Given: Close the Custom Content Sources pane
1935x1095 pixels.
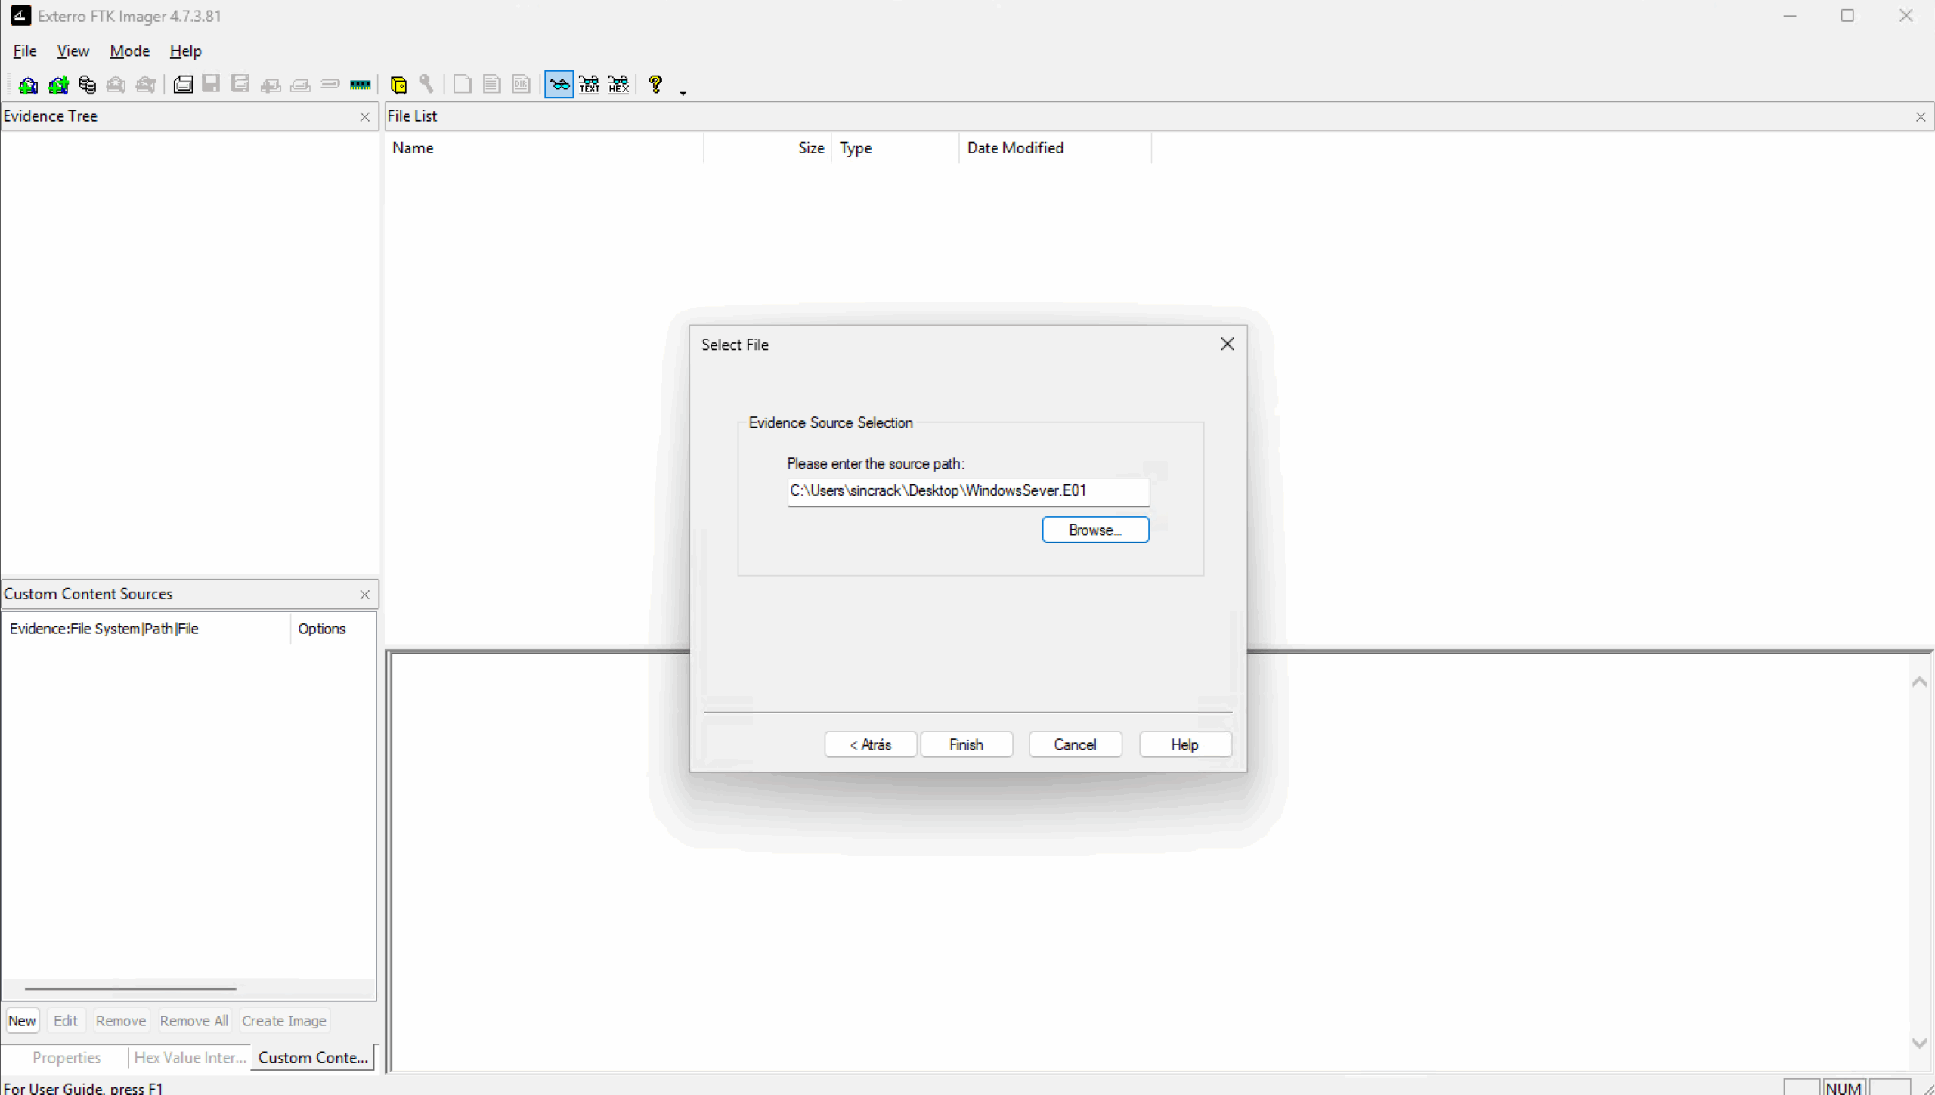Looking at the screenshot, I should click(x=365, y=595).
